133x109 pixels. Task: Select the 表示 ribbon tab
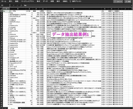coord(58,1)
